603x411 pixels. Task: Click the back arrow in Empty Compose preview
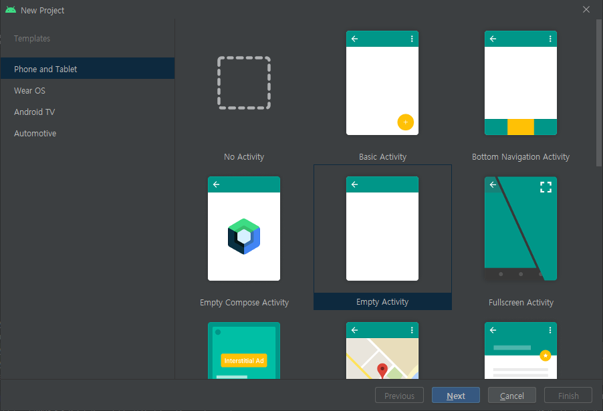coord(216,184)
